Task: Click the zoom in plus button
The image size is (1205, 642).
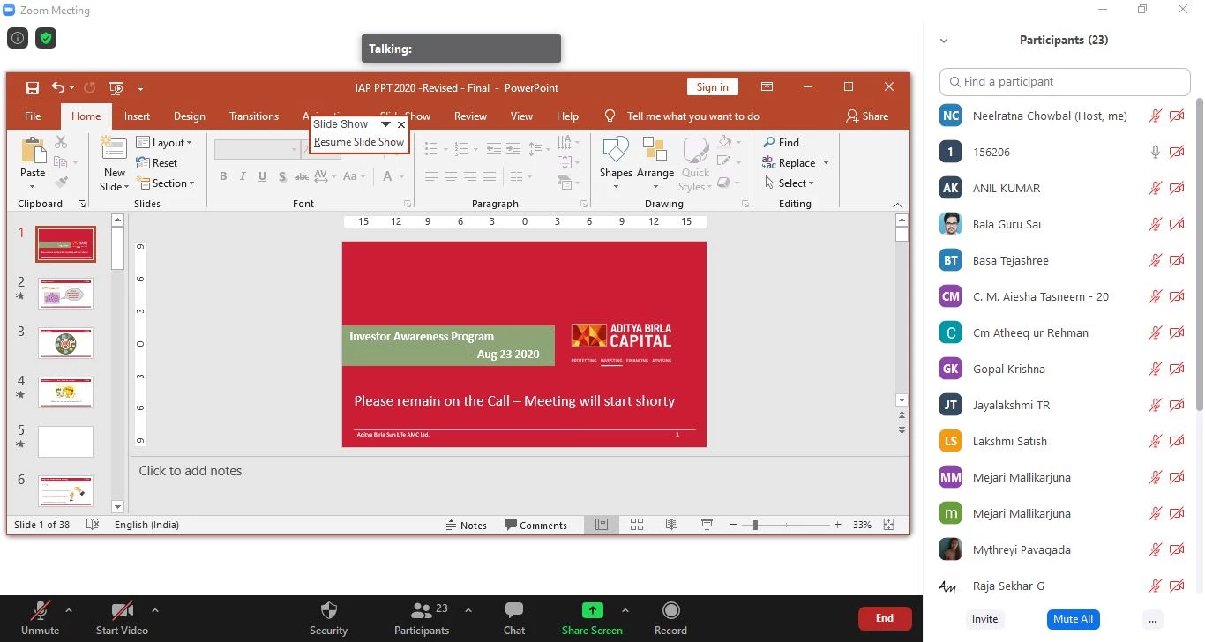Action: 837,525
